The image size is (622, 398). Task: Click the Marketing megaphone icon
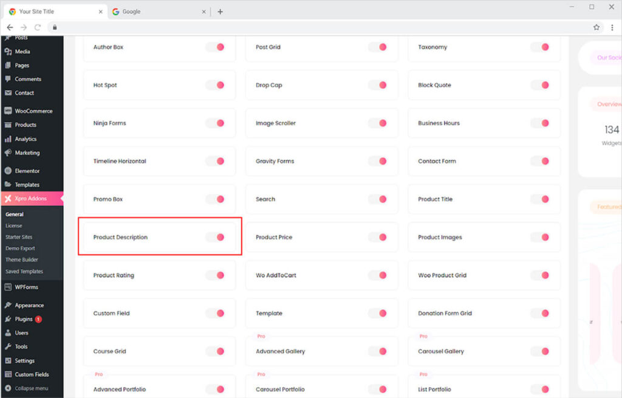(x=8, y=153)
